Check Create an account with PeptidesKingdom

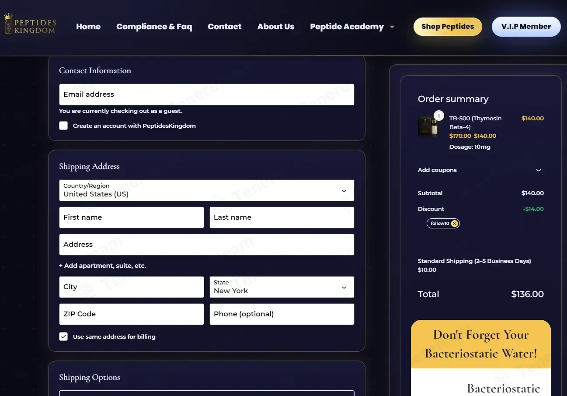63,126
